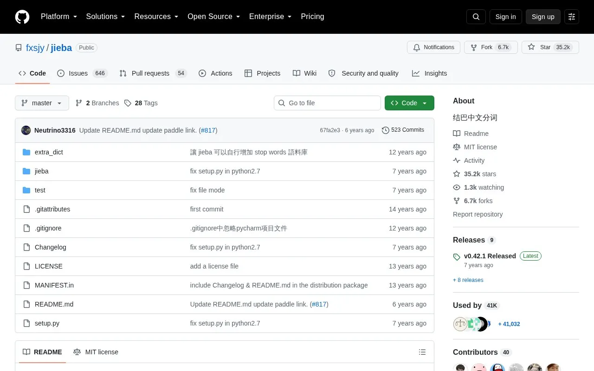The height and width of the screenshot is (371, 594).
Task: Click the Sign up button
Action: tap(543, 17)
